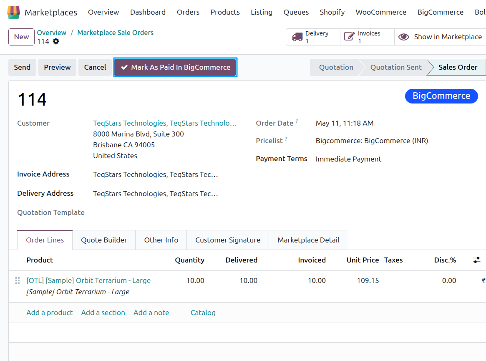Click the eye icon for Show in Marketplace

[403, 37]
